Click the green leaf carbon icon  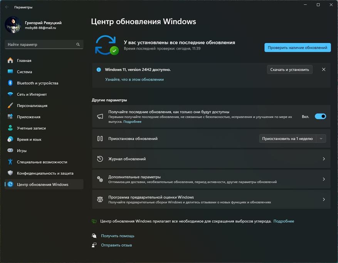point(94,221)
